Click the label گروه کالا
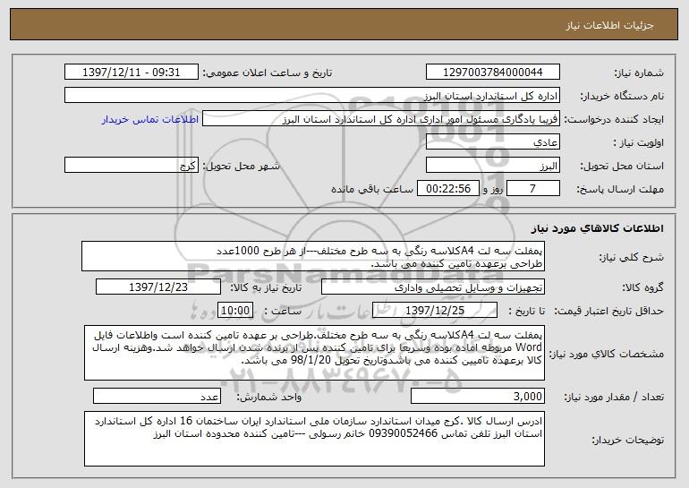Viewport: 689px width, 488px height. tap(643, 287)
